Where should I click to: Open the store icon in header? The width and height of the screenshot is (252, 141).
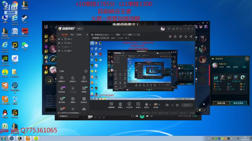point(180,36)
